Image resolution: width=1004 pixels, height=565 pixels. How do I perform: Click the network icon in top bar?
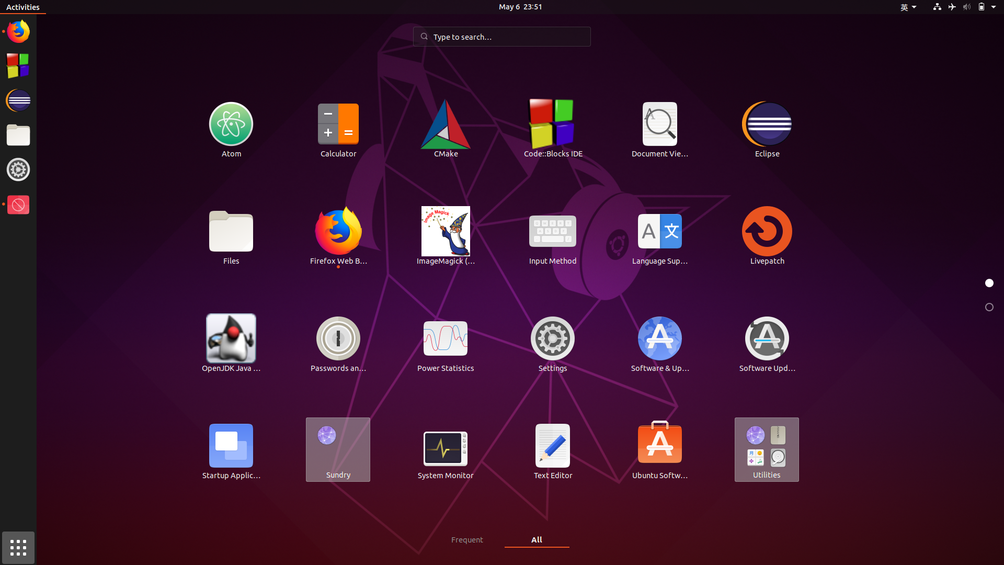[x=937, y=7]
